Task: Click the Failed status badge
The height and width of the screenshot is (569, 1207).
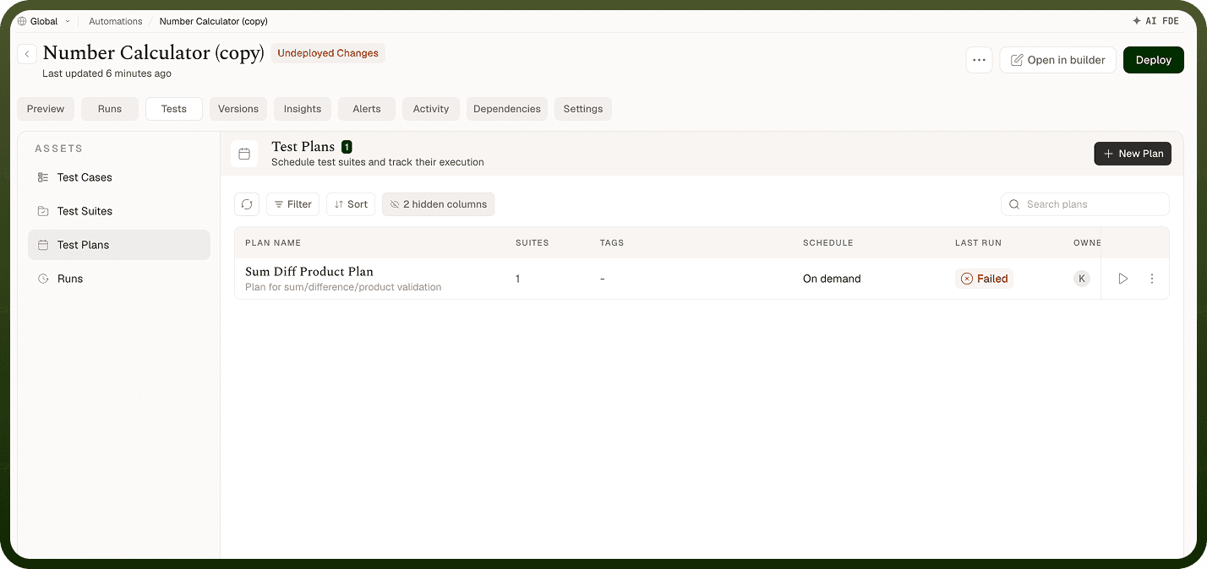Action: point(984,279)
